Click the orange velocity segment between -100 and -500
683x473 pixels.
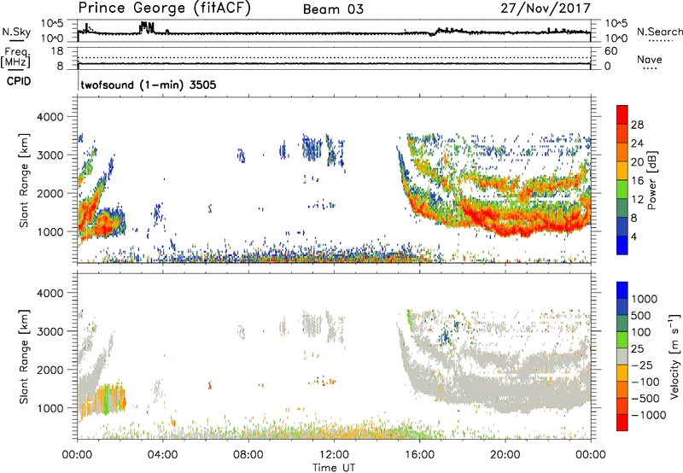pos(622,389)
